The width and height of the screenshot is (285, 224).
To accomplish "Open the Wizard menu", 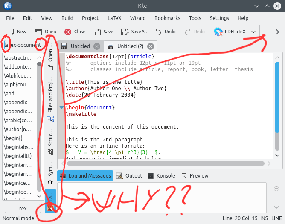I will [x=138, y=18].
